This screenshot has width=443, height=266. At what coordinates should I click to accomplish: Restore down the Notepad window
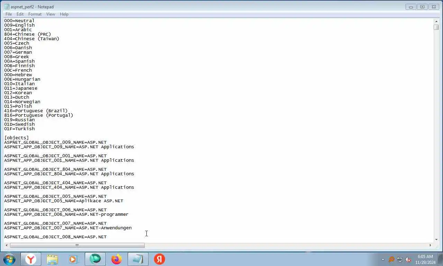pyautogui.click(x=422, y=7)
